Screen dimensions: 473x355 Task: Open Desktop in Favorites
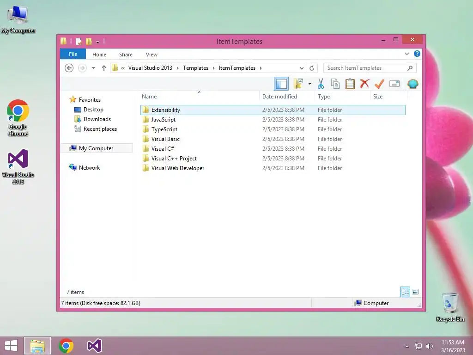tap(93, 109)
